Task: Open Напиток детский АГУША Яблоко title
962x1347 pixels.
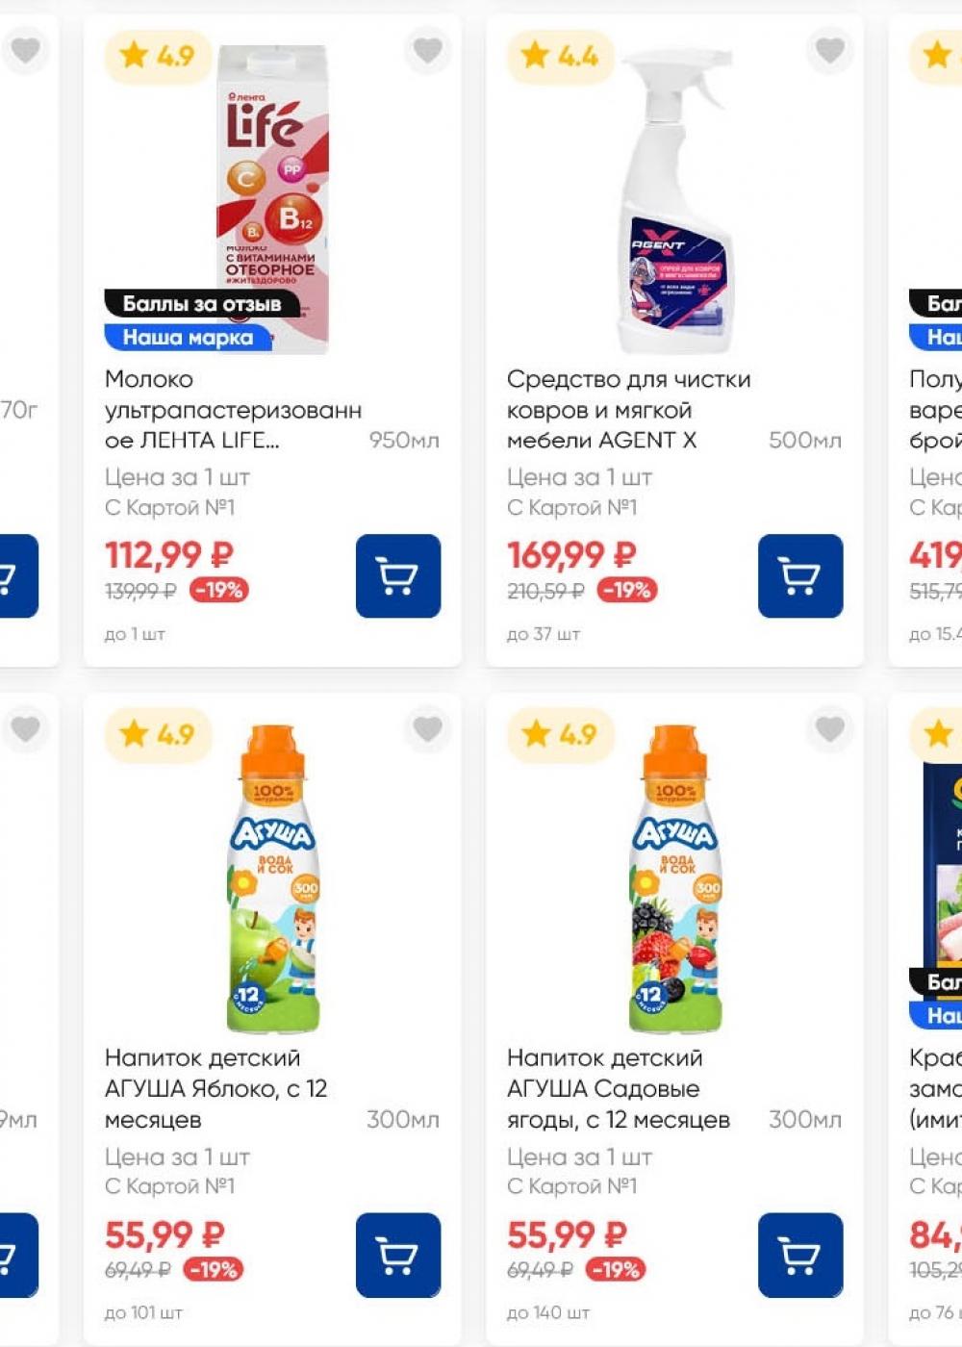Action: [215, 1088]
